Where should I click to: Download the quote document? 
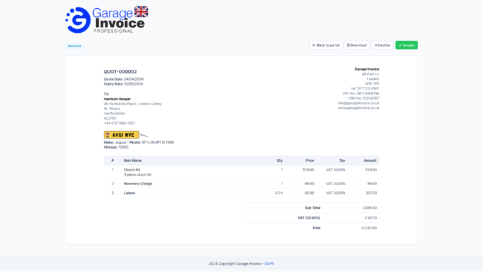click(357, 45)
